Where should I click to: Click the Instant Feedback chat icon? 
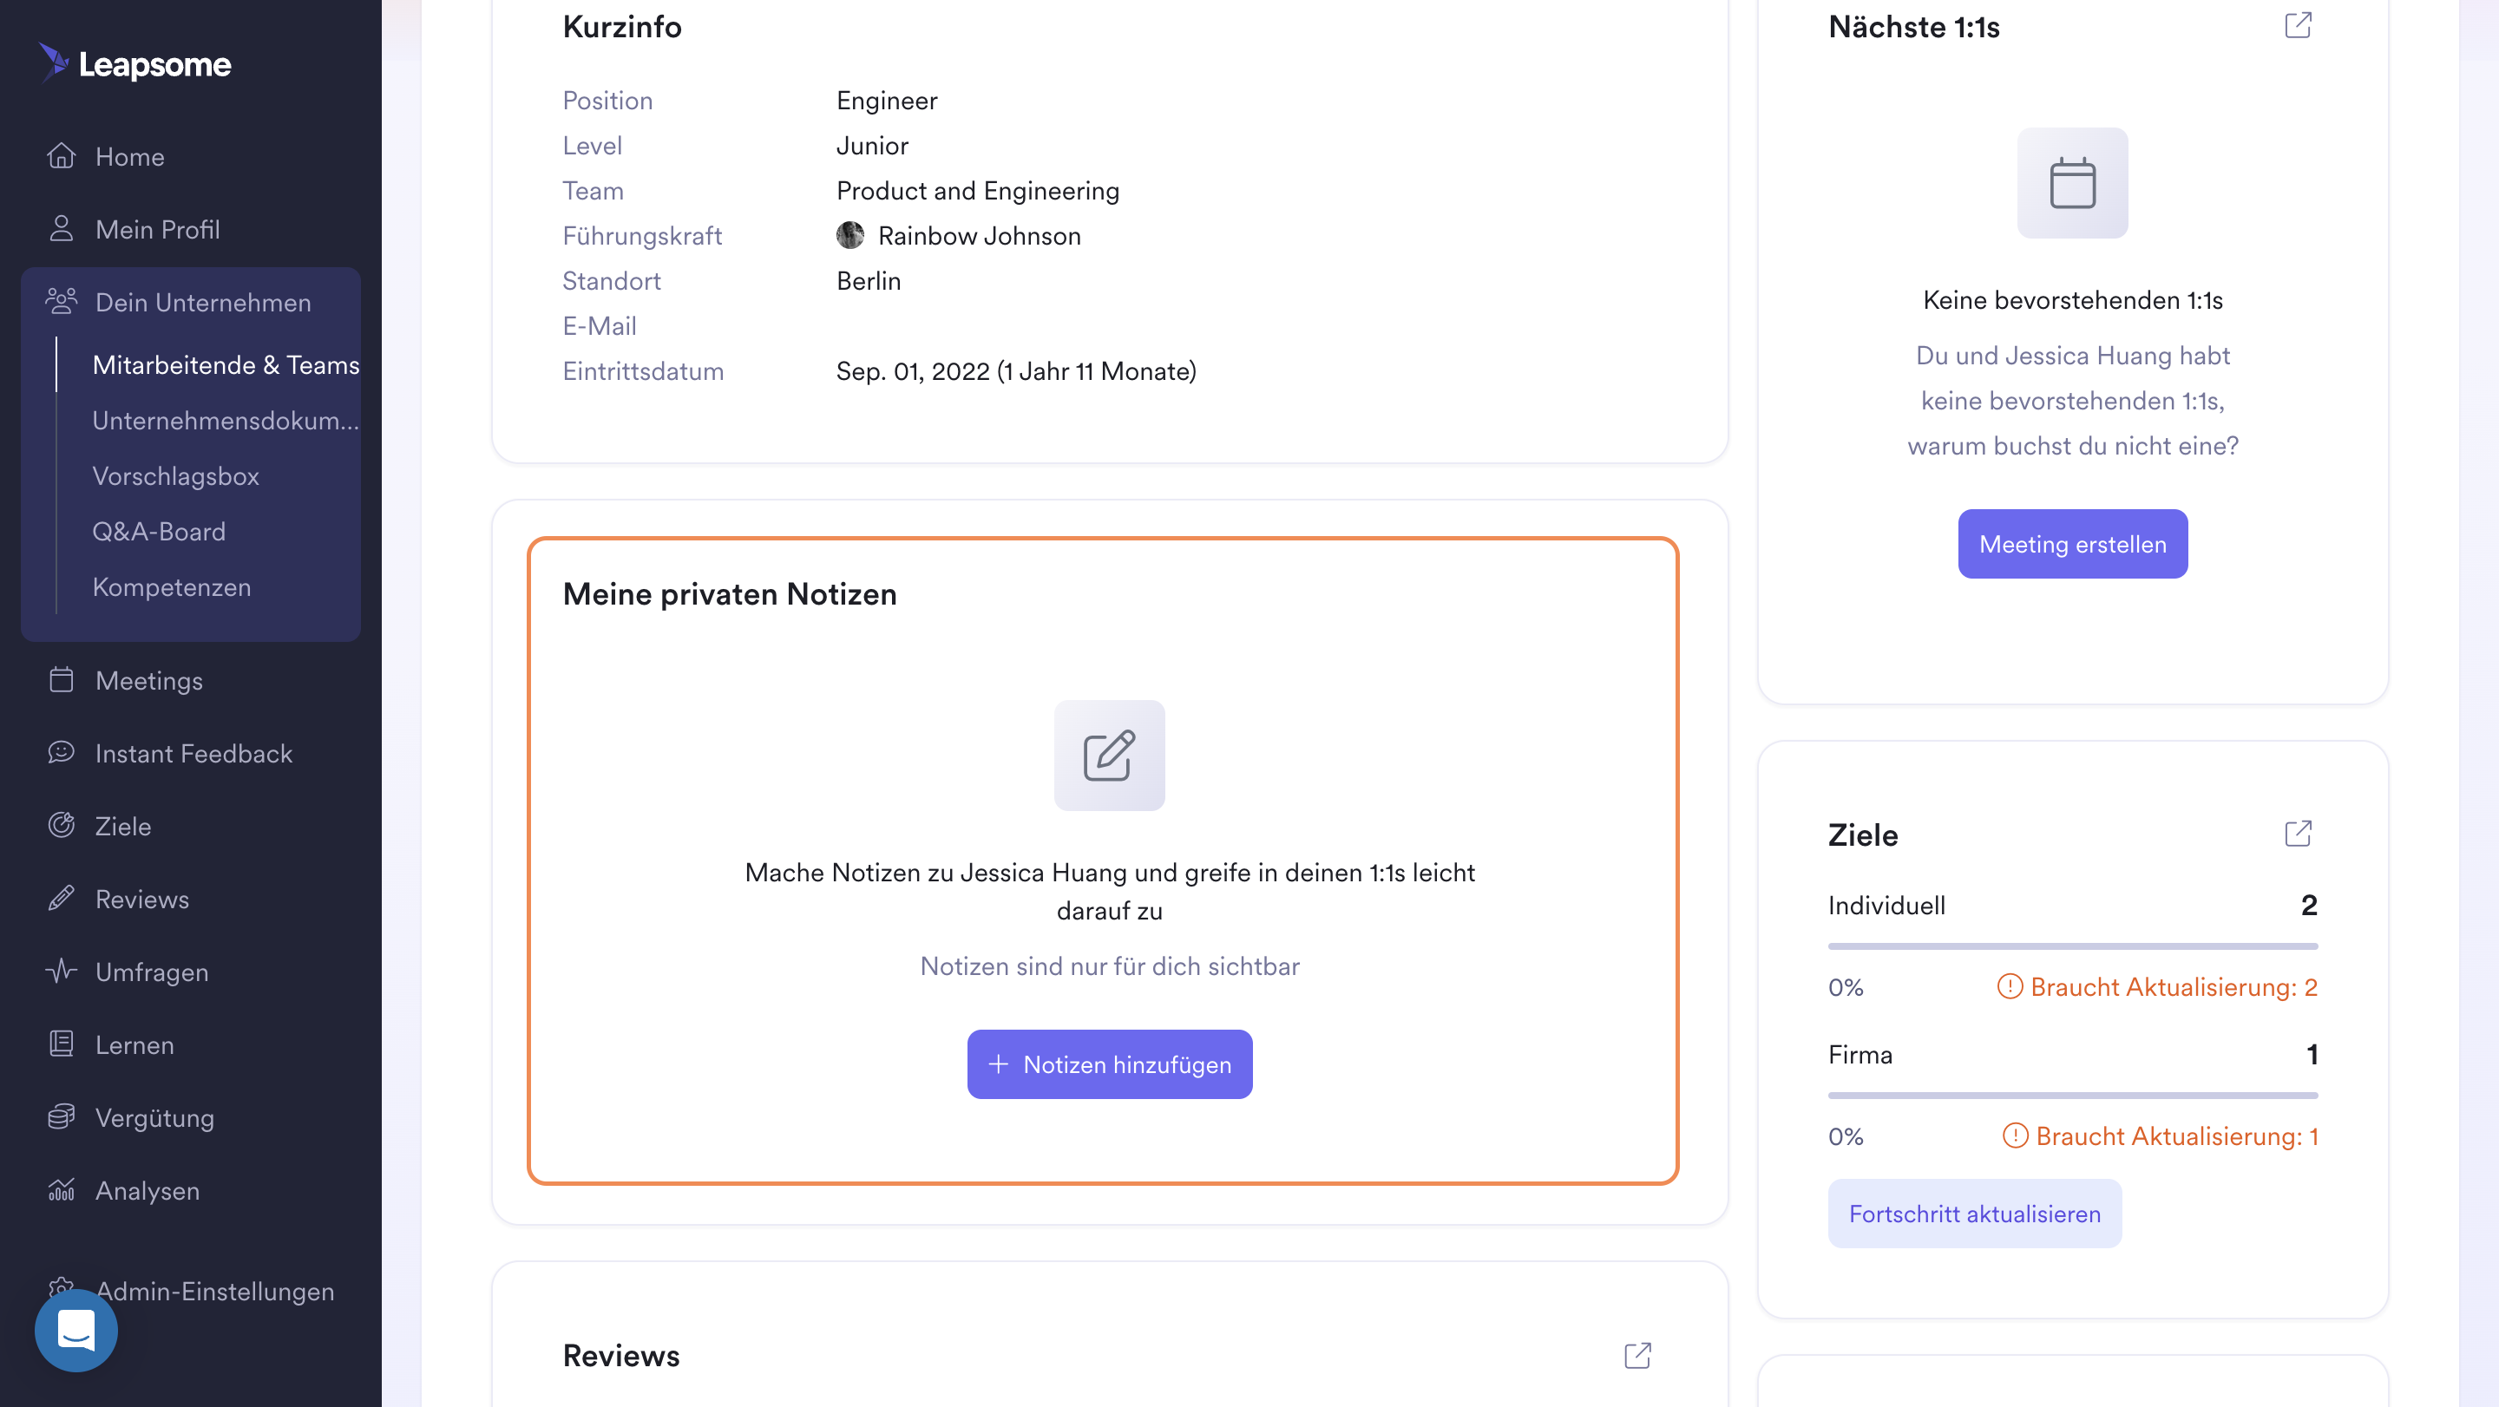pyautogui.click(x=61, y=752)
